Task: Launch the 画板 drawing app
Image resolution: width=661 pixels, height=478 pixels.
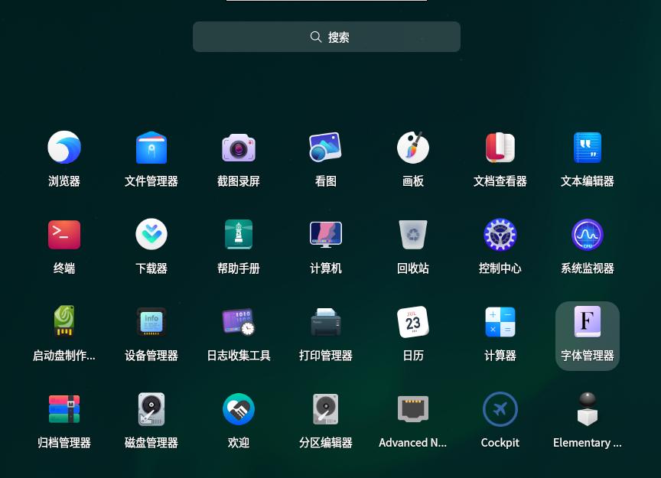Action: coord(413,148)
